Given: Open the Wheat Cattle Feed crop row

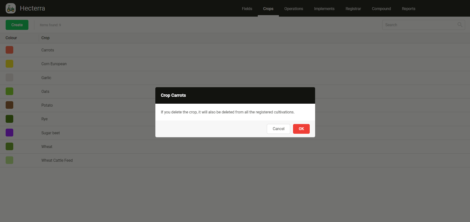Looking at the screenshot, I should 57,160.
